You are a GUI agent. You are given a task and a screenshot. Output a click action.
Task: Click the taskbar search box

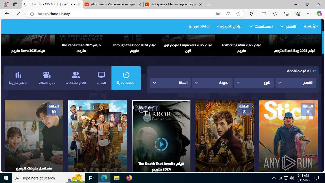[49, 178]
